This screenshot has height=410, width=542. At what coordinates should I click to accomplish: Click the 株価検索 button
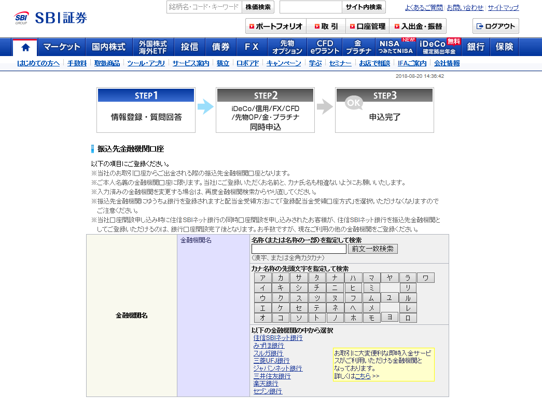click(258, 7)
